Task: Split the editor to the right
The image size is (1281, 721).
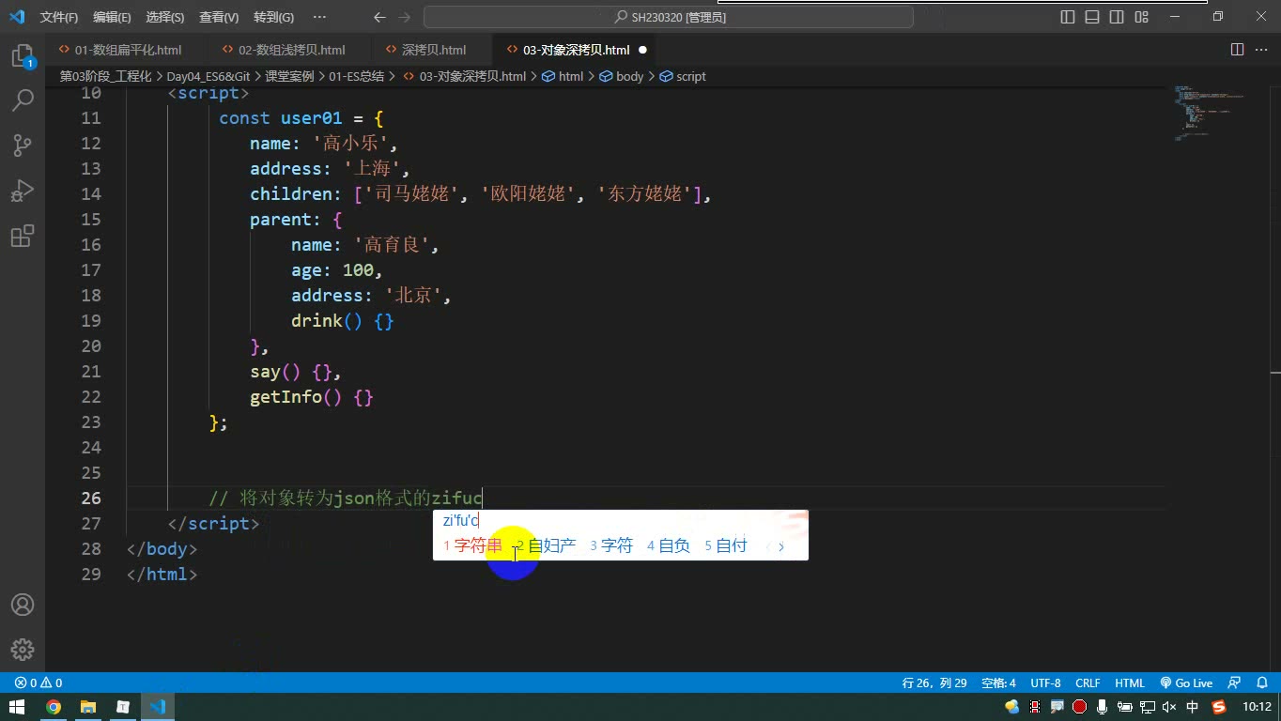Action: pos(1237,50)
